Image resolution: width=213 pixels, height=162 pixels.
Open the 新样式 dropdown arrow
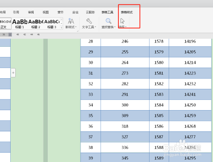(76, 27)
